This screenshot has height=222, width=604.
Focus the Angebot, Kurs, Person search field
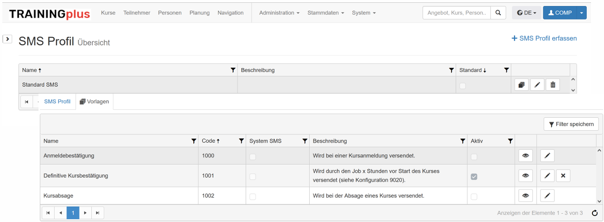[456, 13]
